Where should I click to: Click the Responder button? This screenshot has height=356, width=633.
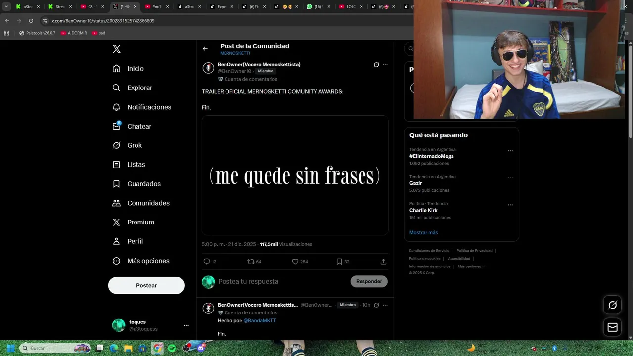369,281
